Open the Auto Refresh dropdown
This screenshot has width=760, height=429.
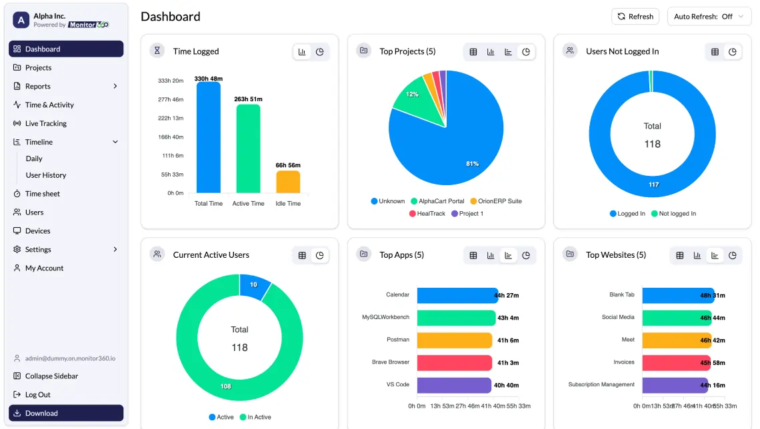point(709,16)
